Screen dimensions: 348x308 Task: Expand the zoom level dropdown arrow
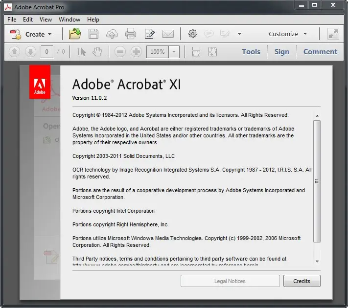(174, 52)
